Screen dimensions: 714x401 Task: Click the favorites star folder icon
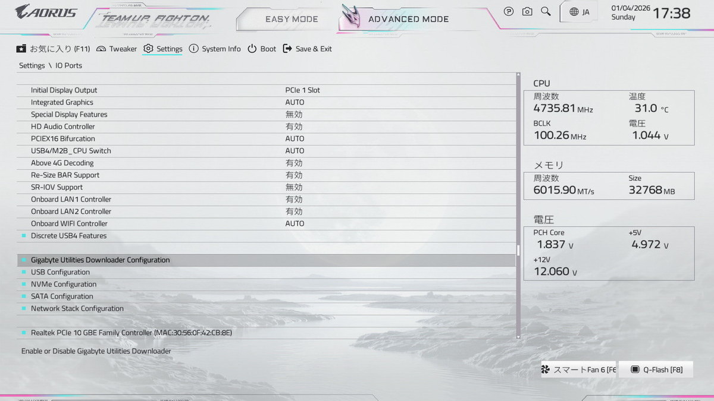pyautogui.click(x=21, y=49)
